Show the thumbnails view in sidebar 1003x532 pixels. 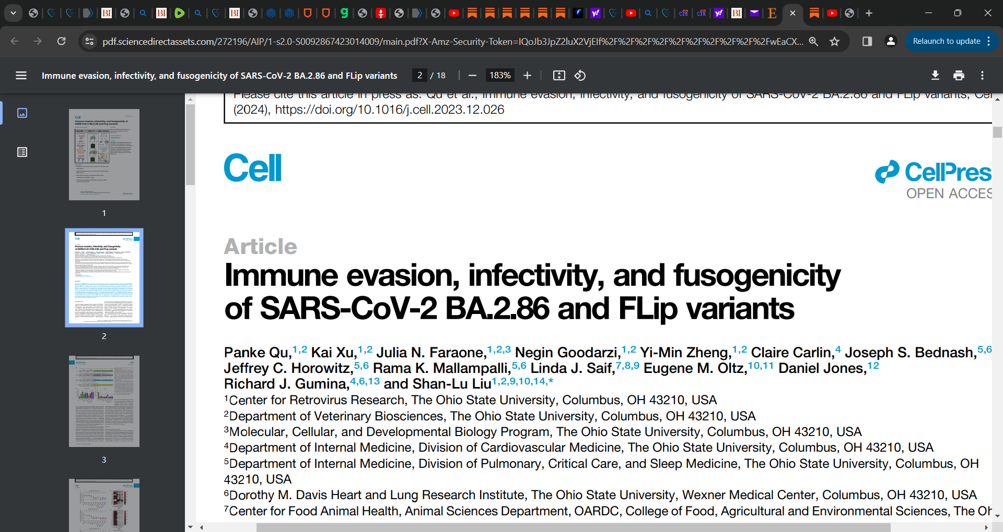(x=22, y=113)
